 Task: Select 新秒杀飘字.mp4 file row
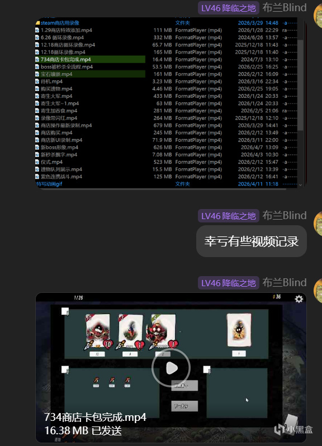[x=167, y=155]
